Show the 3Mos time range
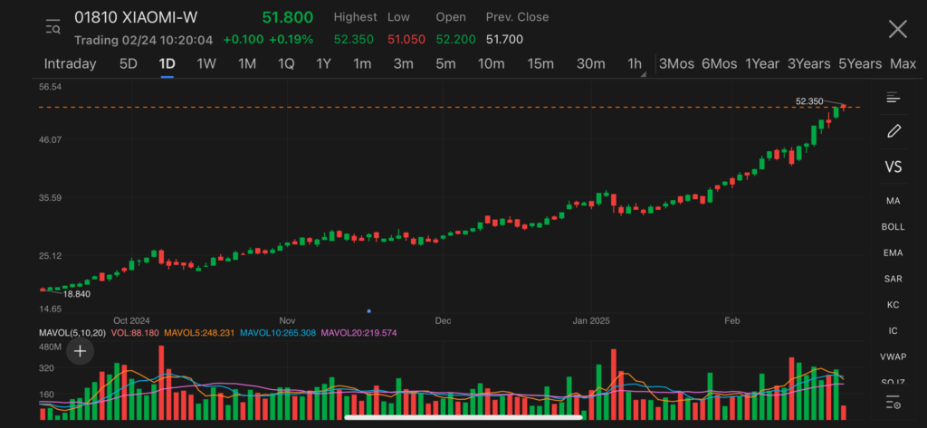The width and height of the screenshot is (927, 428). pos(676,63)
